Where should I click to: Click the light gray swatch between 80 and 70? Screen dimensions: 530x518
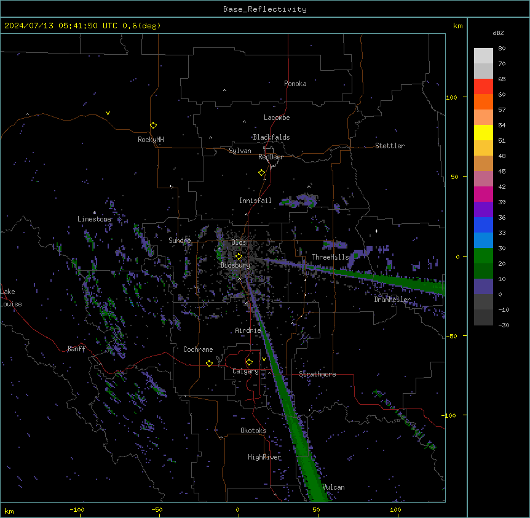tap(483, 55)
